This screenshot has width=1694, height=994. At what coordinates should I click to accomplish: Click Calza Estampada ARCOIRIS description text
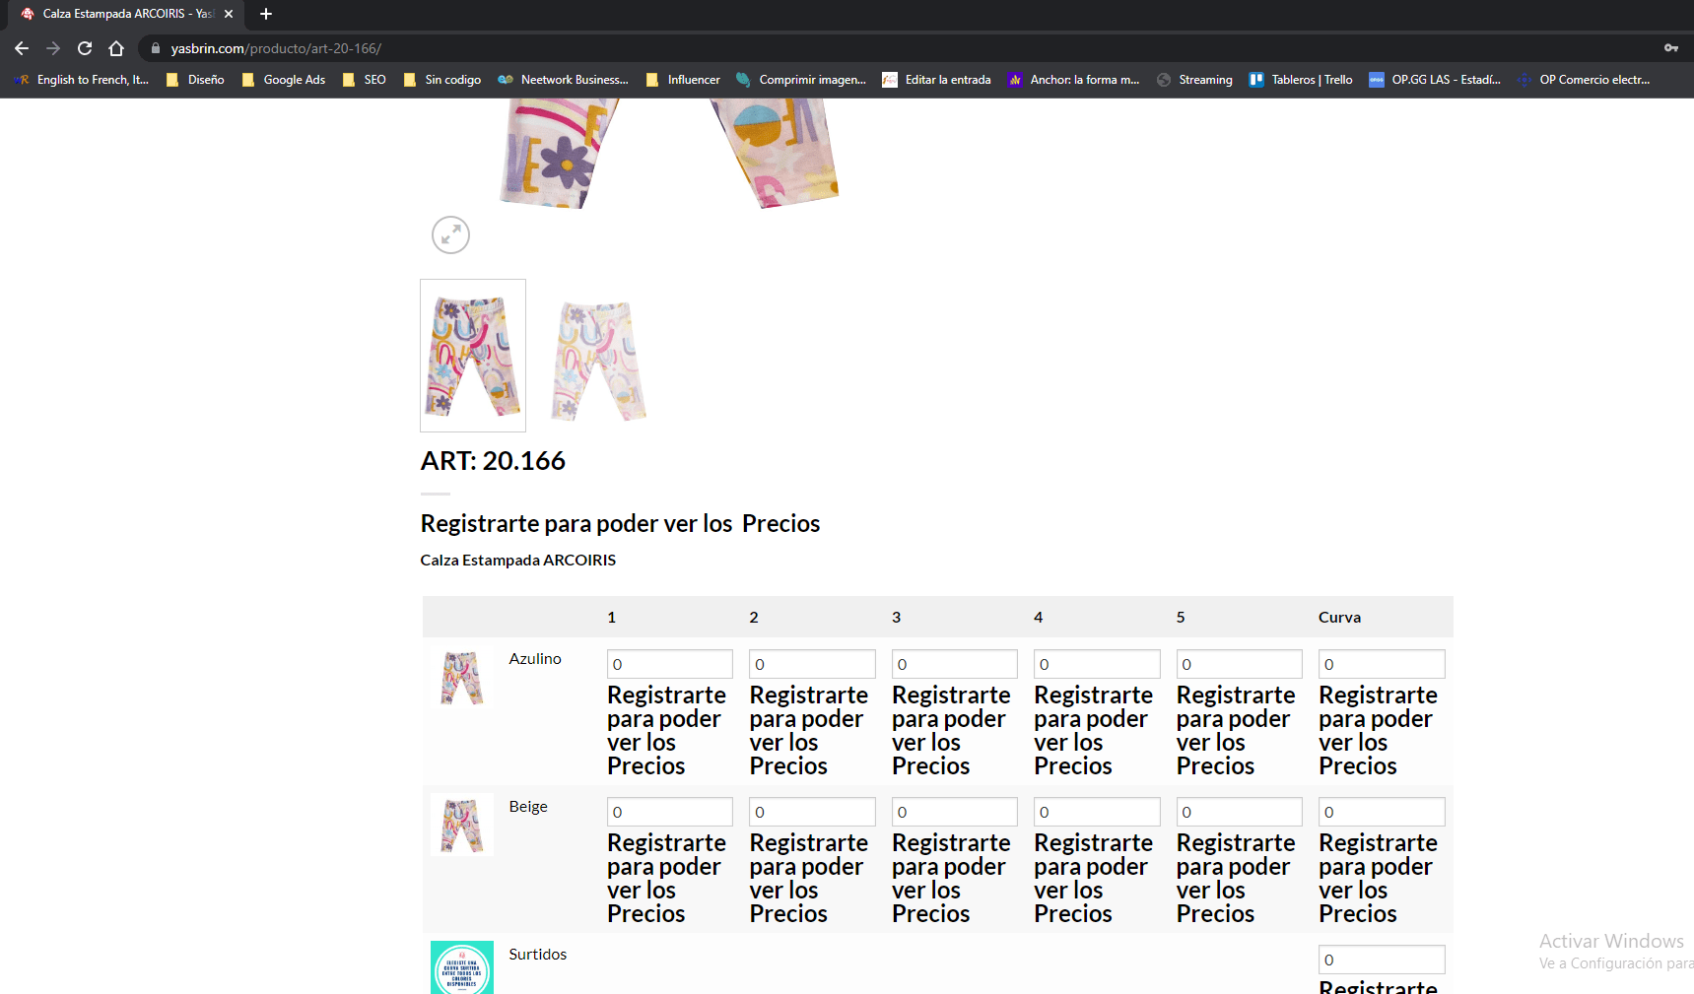517,560
